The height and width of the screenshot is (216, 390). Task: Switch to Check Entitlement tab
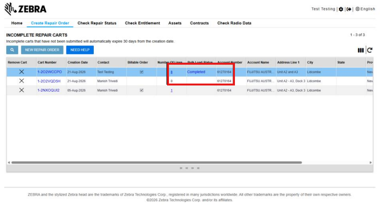pyautogui.click(x=142, y=23)
